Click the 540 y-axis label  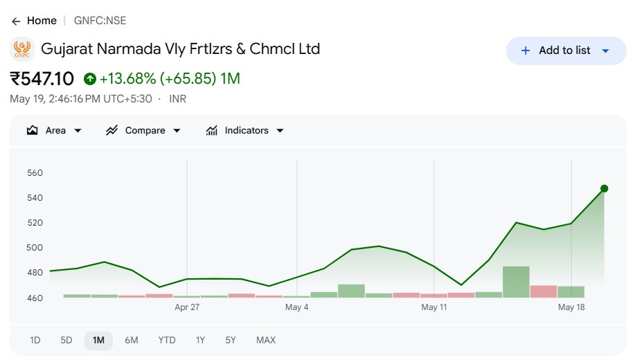[x=35, y=197]
